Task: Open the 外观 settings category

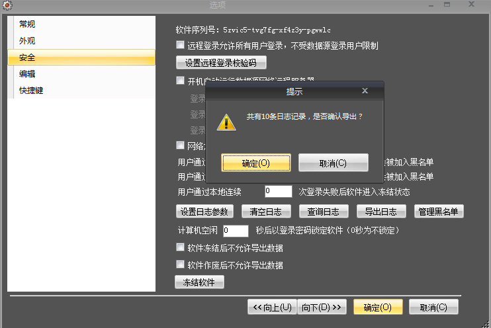Action: (x=28, y=41)
